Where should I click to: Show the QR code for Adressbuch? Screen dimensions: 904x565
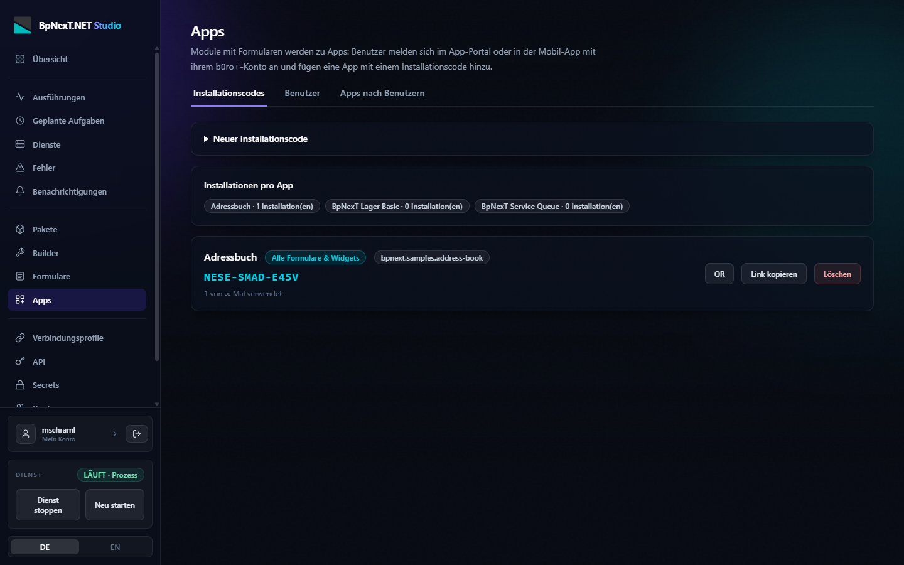(719, 274)
